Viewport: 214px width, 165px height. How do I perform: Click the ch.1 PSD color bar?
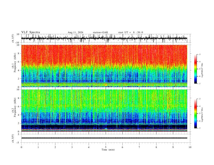coord(195,69)
